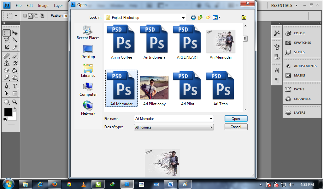
Task: Select the Polygonal Lasso tool
Action: [7, 40]
